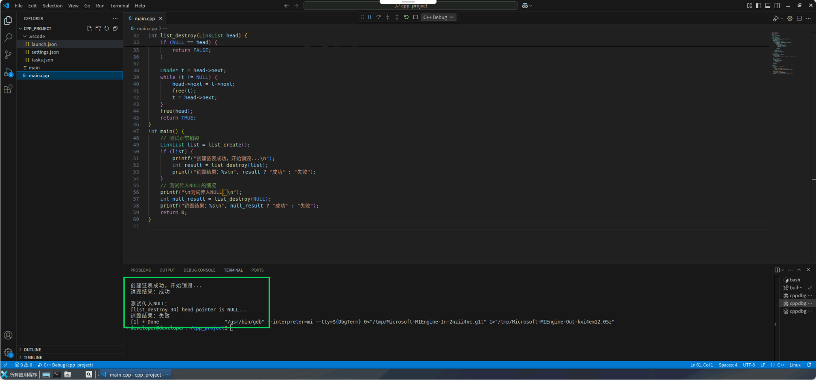Viewport: 816px width, 380px height.
Task: Open the Accounts menu icon
Action: 8,335
